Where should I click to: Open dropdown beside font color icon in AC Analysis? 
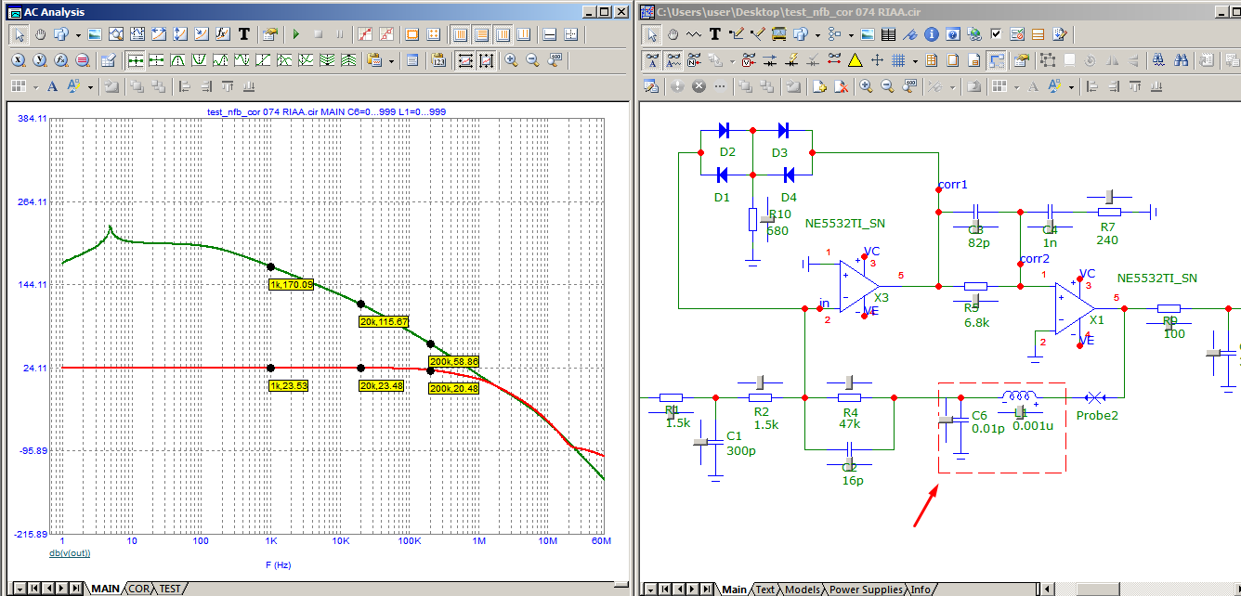(90, 86)
